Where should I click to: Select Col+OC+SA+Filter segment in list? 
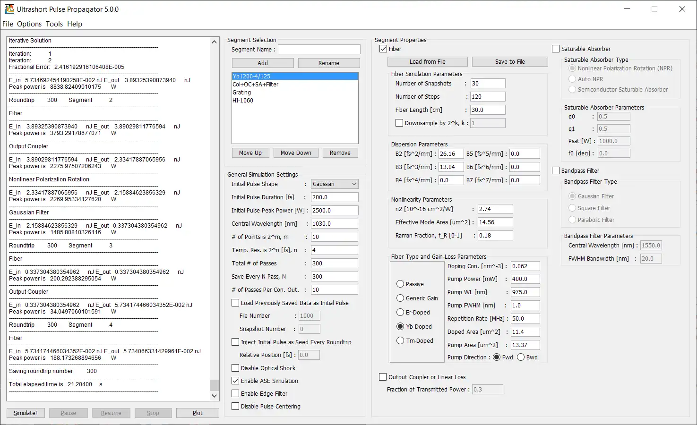(295, 85)
